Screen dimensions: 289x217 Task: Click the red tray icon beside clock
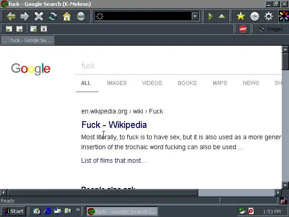point(251,211)
